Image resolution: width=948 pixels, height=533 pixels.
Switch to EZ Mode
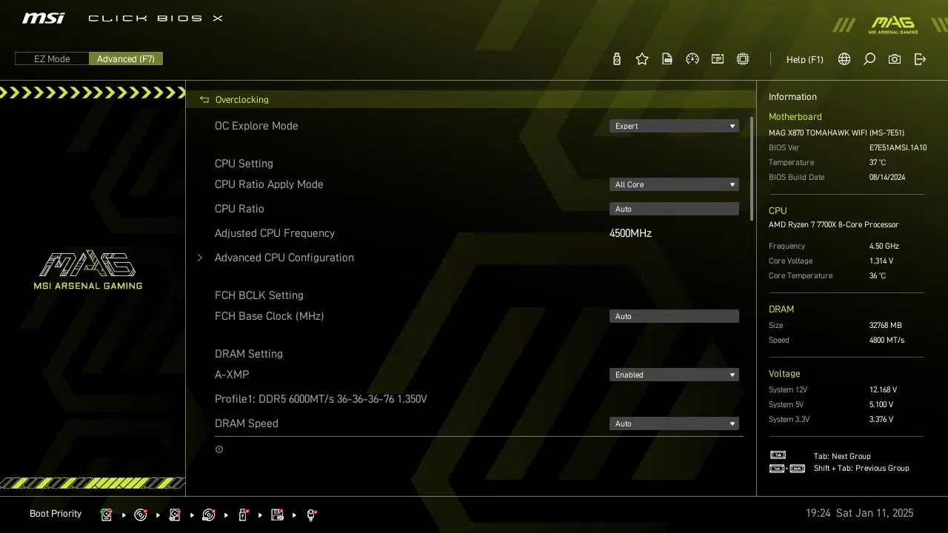coord(52,59)
